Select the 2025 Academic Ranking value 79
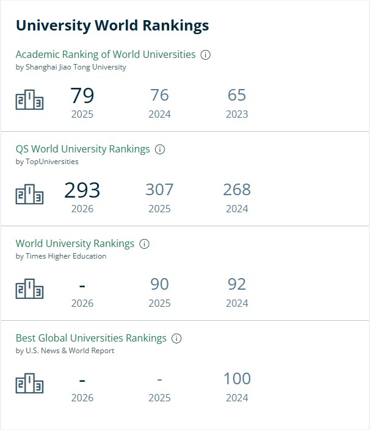Image resolution: width=370 pixels, height=430 pixels. click(x=82, y=95)
